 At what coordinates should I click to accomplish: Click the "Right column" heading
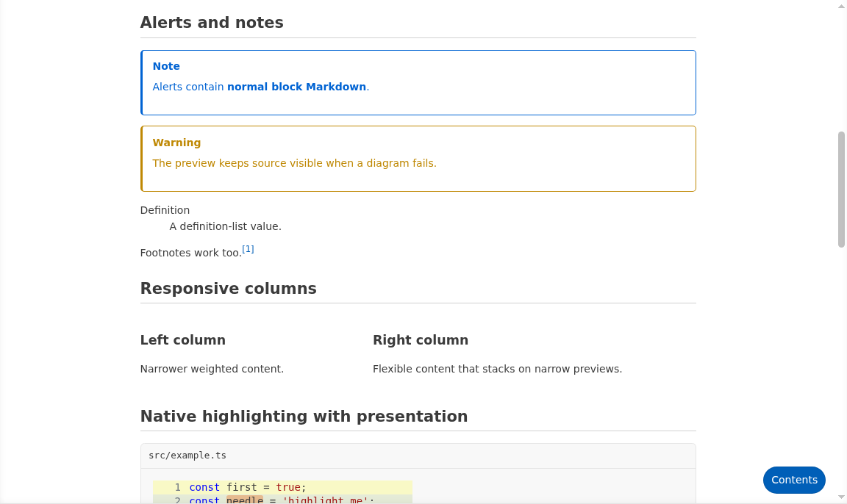421,340
